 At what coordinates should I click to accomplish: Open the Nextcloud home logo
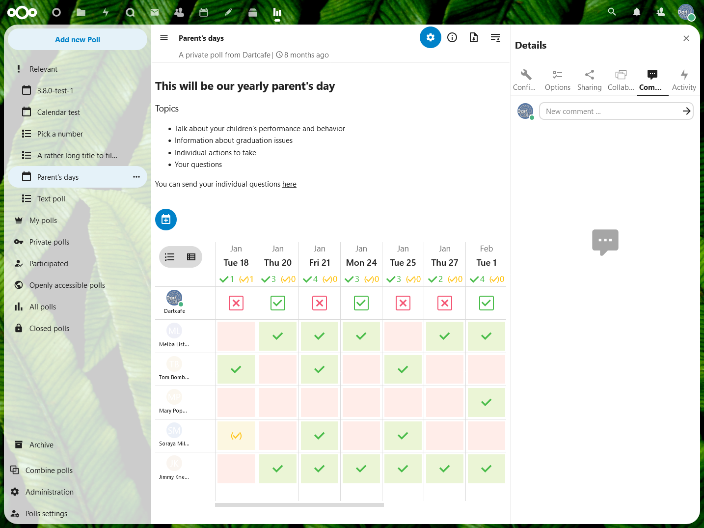22,12
